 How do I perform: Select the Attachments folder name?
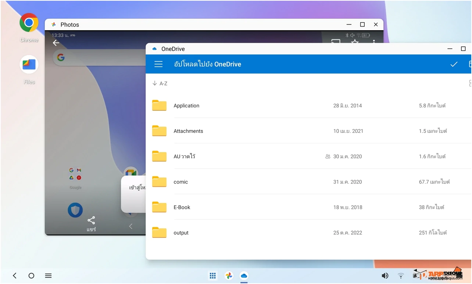[x=188, y=131]
